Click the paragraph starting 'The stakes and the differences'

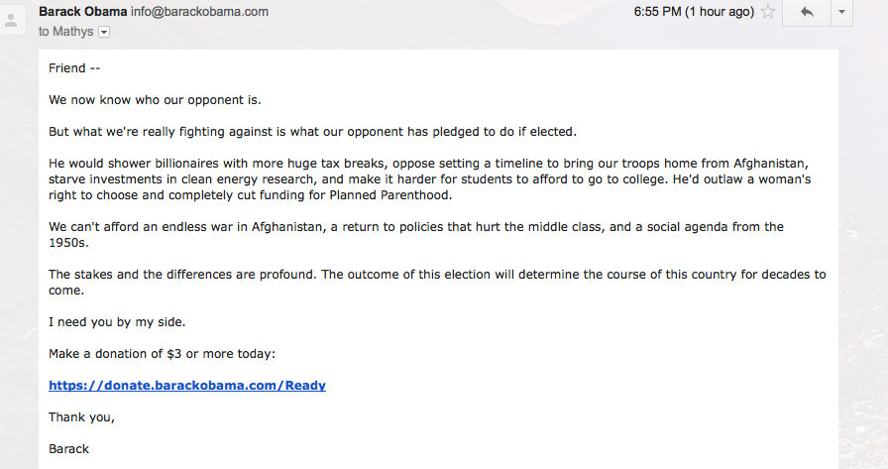[437, 282]
